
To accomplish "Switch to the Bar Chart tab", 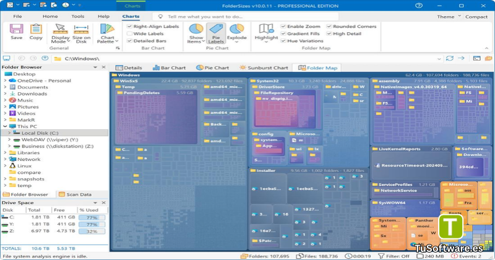I will (169, 67).
